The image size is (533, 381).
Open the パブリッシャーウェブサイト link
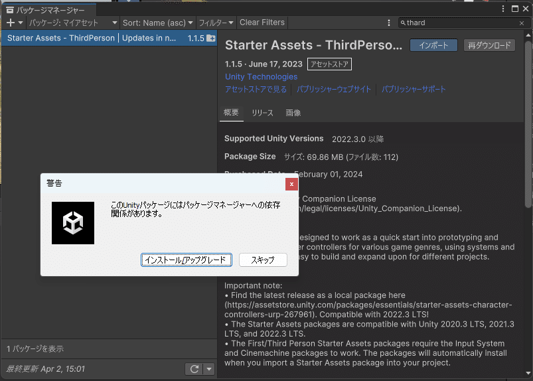[x=334, y=90]
